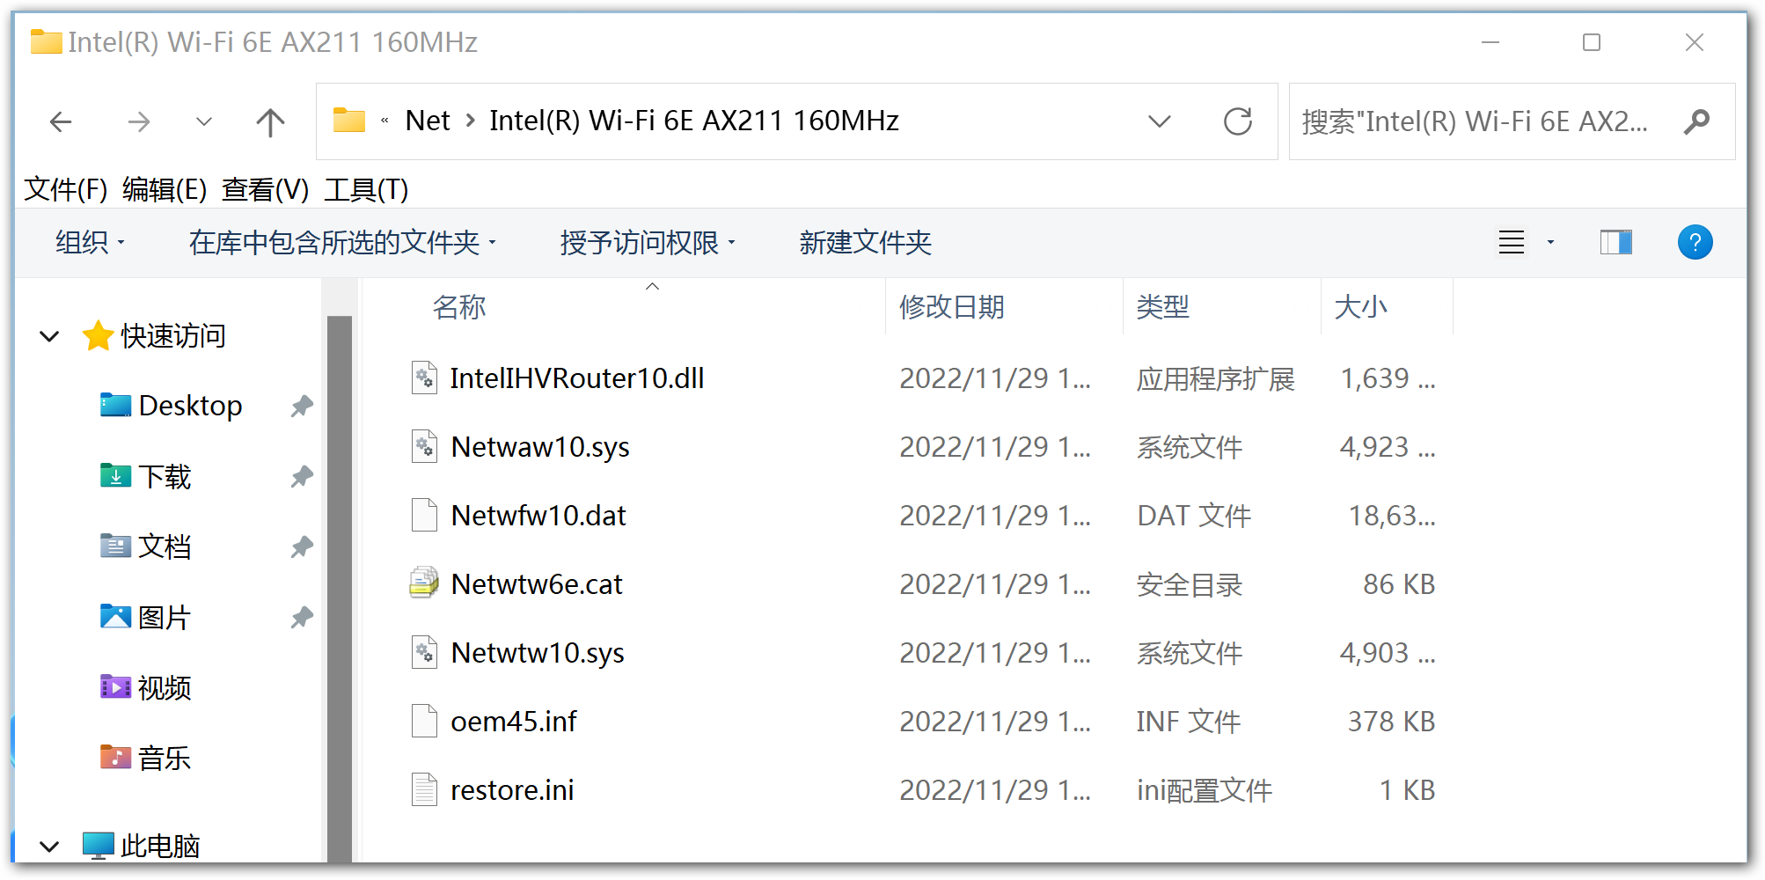Click the 应用程序扩展 type of IntelIHVRouter10.dll
1765x880 pixels.
1215,378
